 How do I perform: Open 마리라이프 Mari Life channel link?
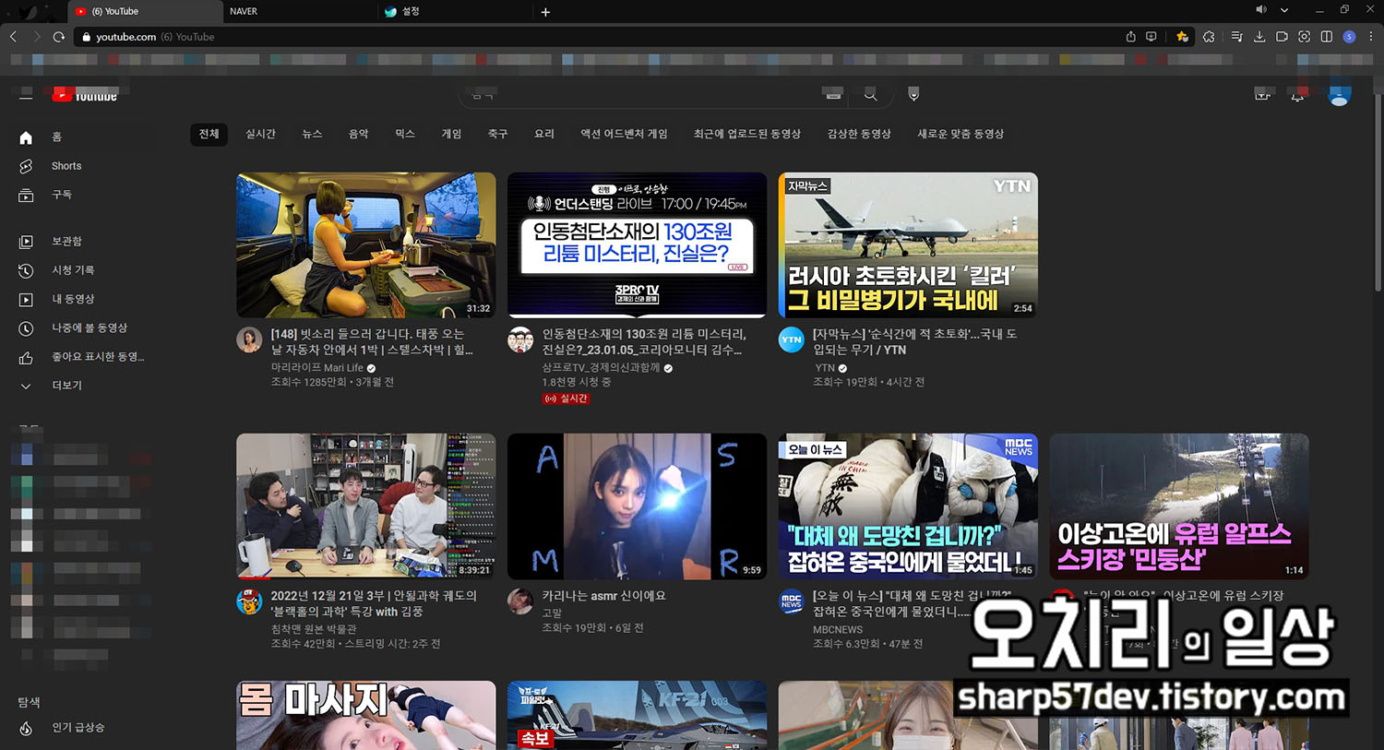pos(316,367)
